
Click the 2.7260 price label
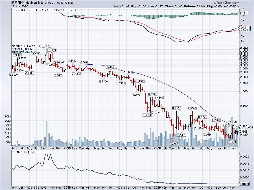(76, 74)
